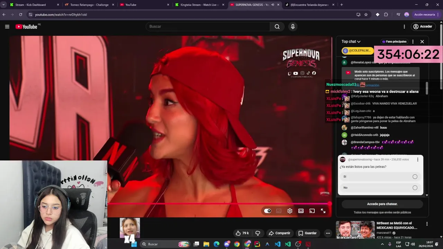Click the search magnifier button
443x249 pixels.
(277, 27)
